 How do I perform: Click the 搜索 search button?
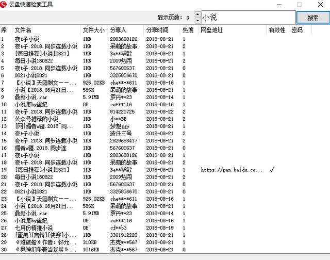pyautogui.click(x=313, y=17)
